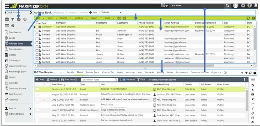Click the Address Book horizontal scrollbar
Viewport: 260px width, 126px height.
pos(125,66)
